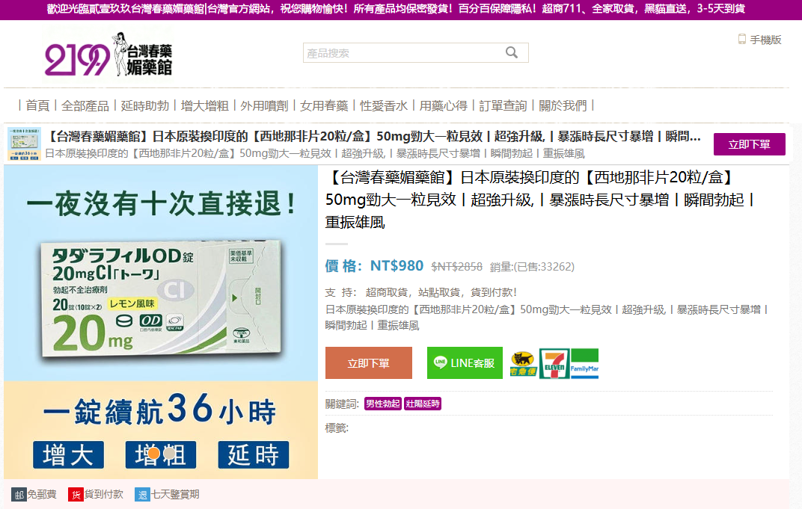Open the 首頁 menu item
Screen dimensions: 802x509
coord(37,105)
